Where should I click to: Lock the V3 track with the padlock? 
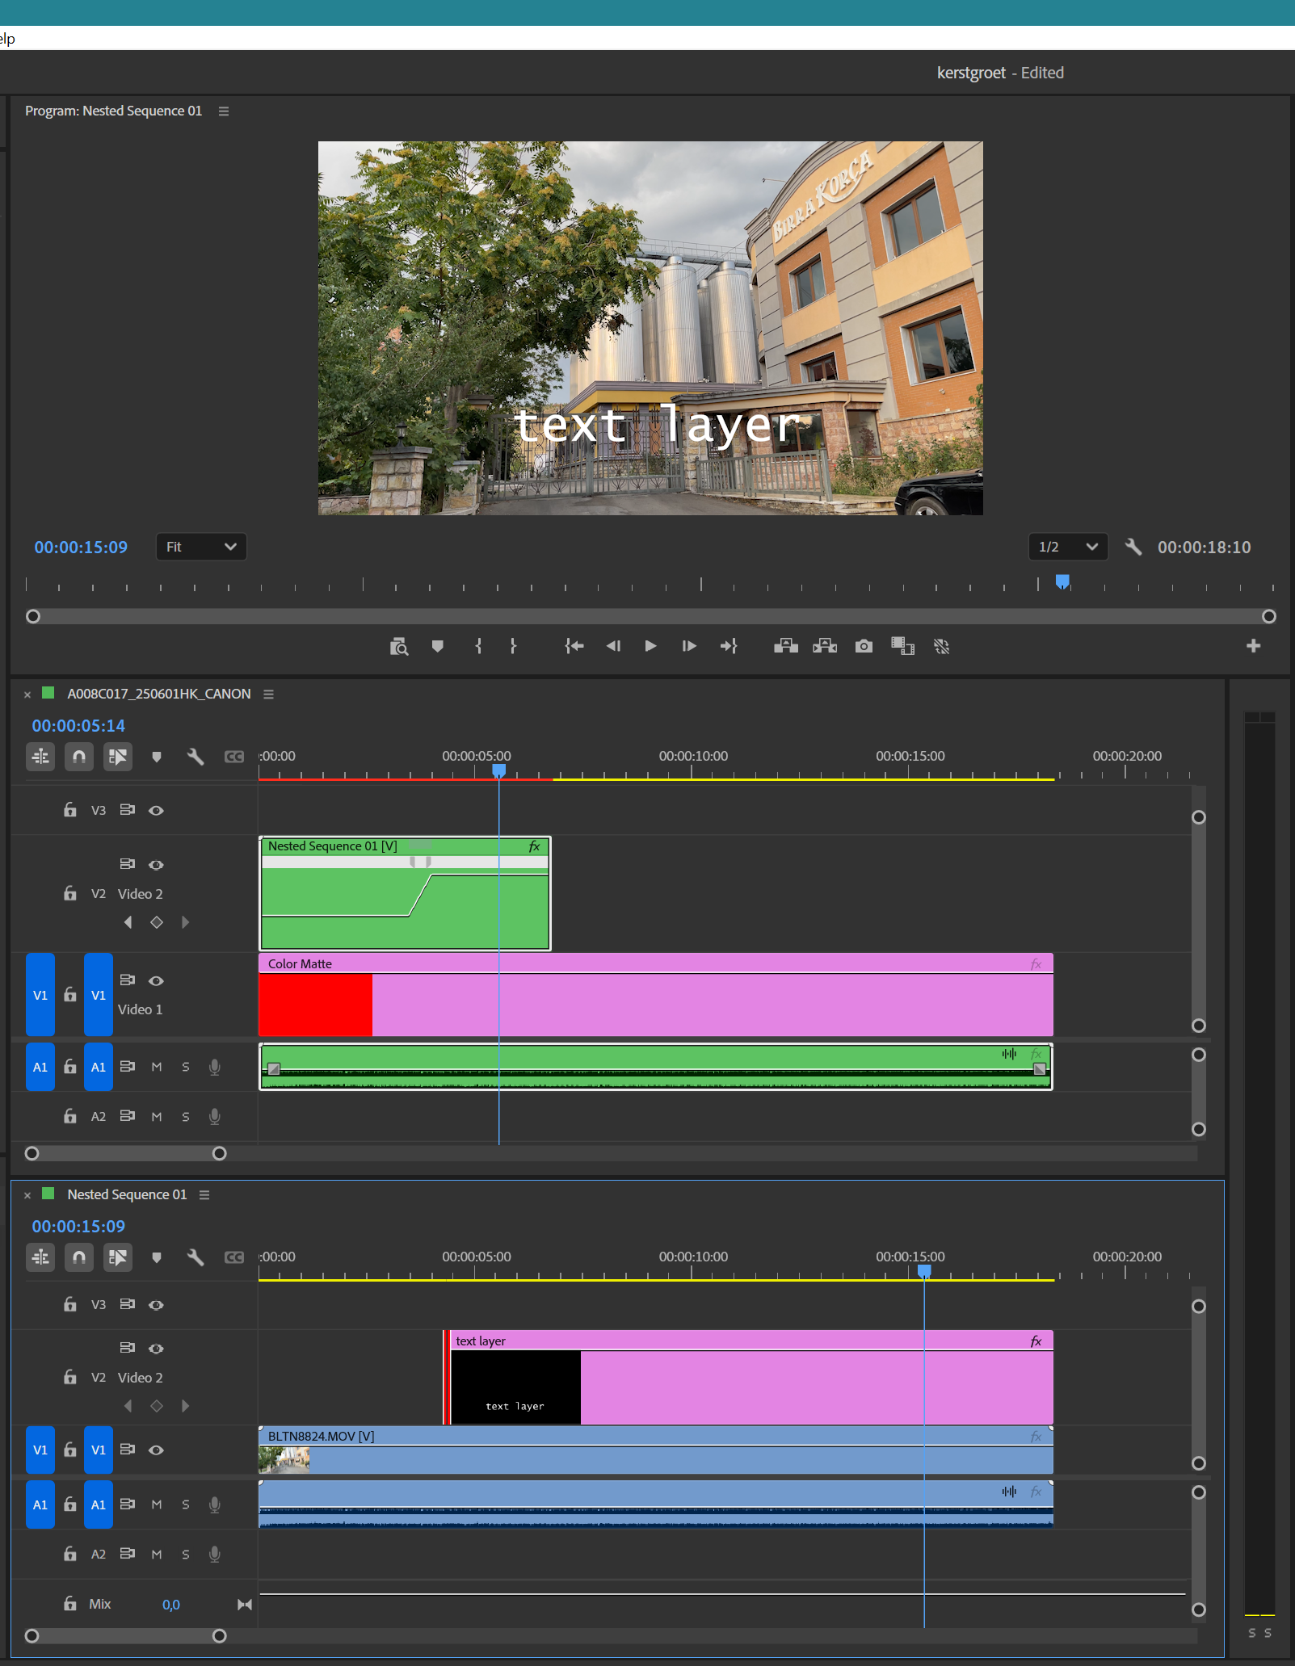(x=69, y=810)
